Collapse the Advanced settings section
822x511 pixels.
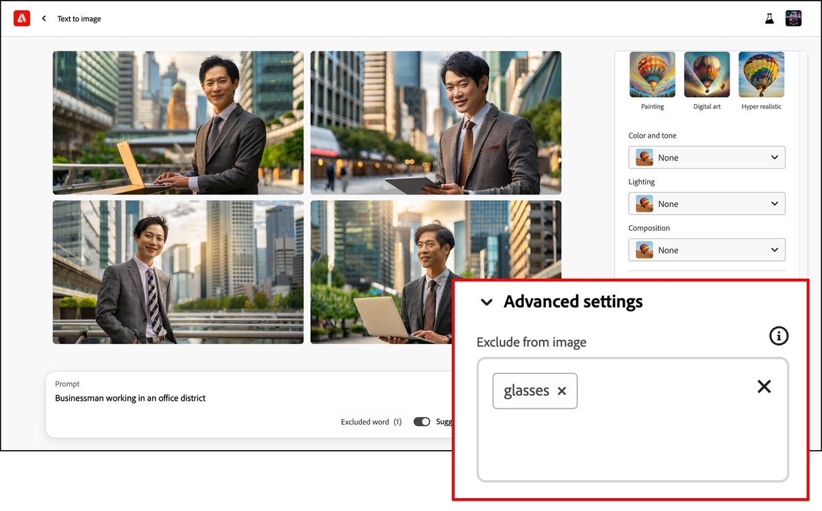click(486, 302)
